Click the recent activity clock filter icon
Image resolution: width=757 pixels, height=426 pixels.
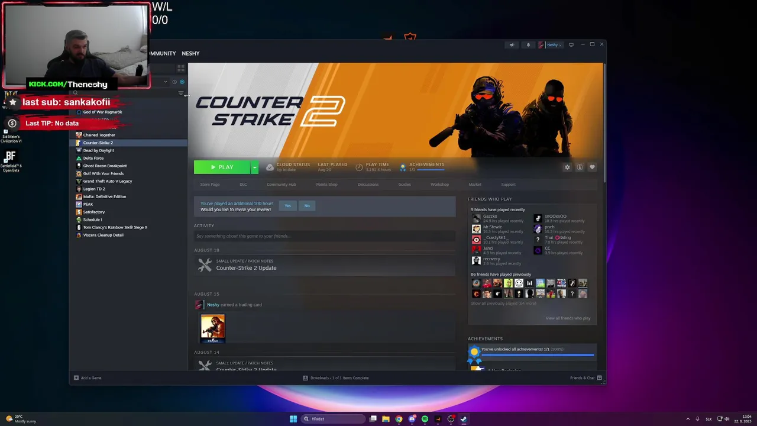click(x=174, y=82)
